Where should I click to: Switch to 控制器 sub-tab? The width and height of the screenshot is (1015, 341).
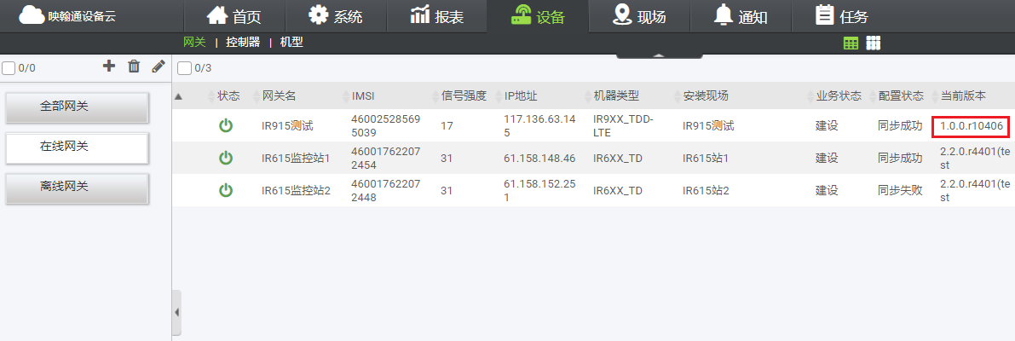(243, 42)
